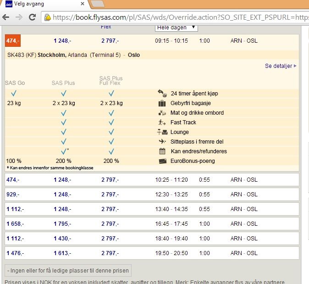This screenshot has width=309, height=284.
Task: Click the calendar Kan endres/refunderes icon
Action: pyautogui.click(x=162, y=151)
